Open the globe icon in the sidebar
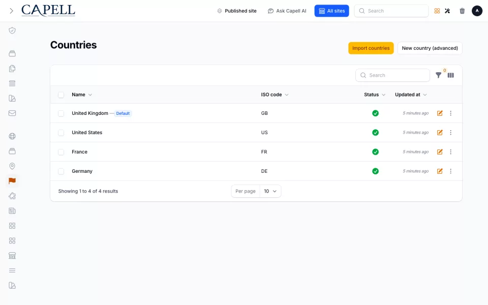The image size is (488, 305). [12, 136]
